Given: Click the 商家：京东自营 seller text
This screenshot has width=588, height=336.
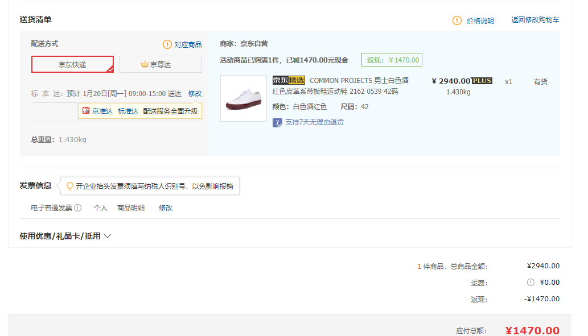Looking at the screenshot, I should tap(244, 44).
